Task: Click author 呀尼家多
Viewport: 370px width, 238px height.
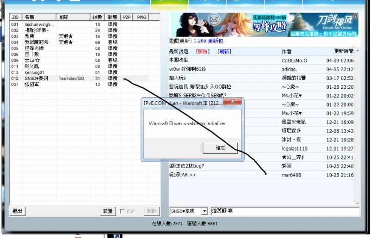Action: (291, 131)
